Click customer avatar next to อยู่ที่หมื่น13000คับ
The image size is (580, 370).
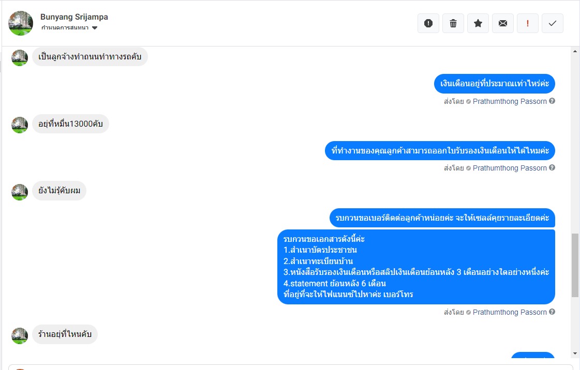(20, 125)
